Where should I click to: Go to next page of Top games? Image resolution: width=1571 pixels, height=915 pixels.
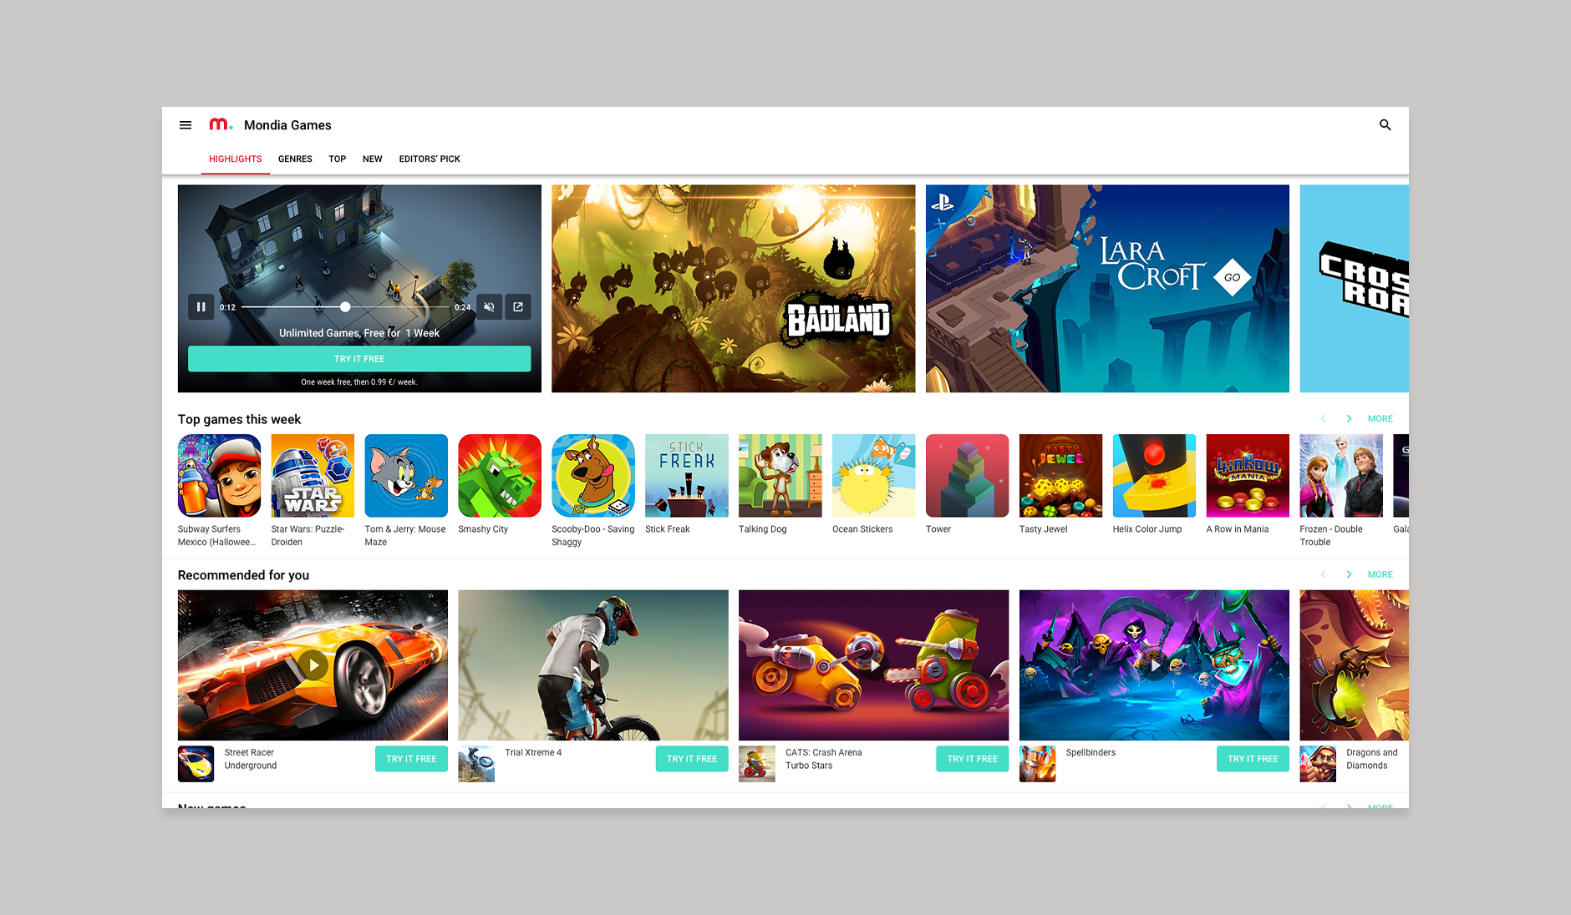(1349, 419)
